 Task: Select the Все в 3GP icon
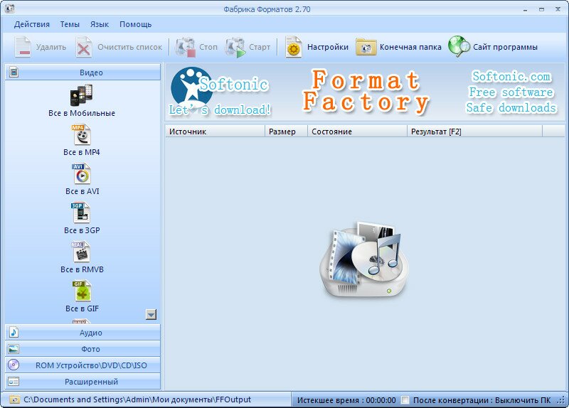coord(80,213)
